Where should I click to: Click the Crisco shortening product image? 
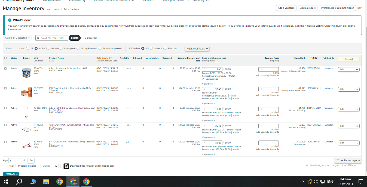coord(26,73)
